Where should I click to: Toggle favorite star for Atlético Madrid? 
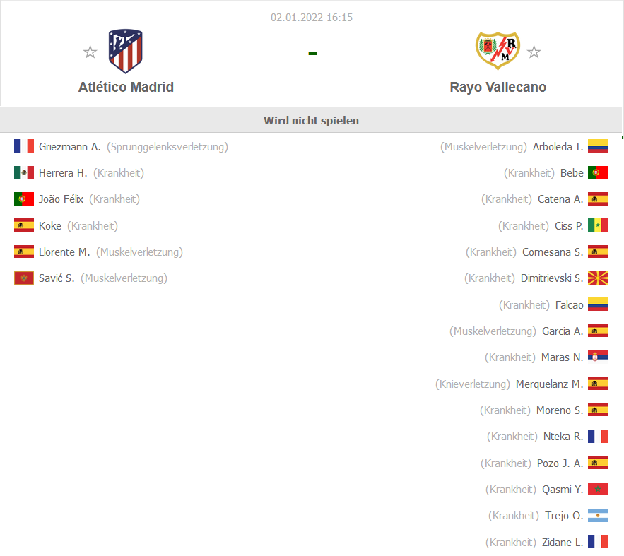(x=90, y=52)
